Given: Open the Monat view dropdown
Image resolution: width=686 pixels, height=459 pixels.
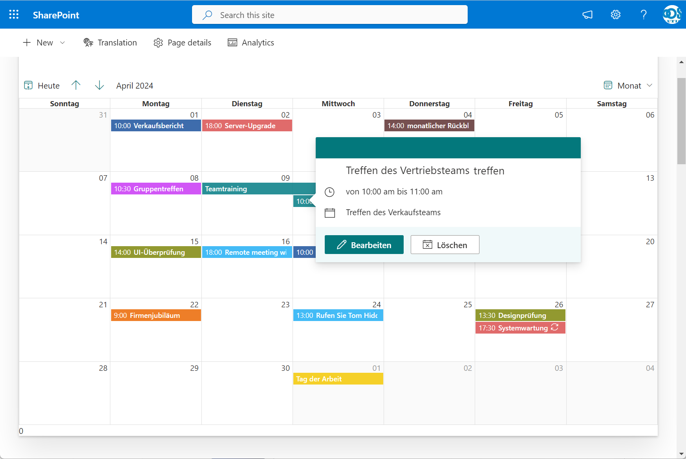Looking at the screenshot, I should 628,85.
